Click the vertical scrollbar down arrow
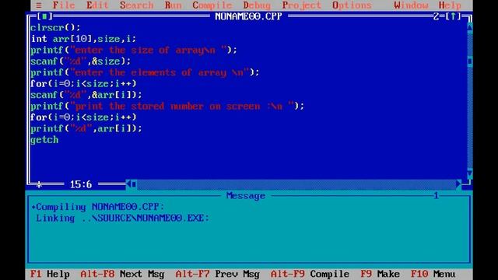This screenshot has height=280, width=498. (470, 173)
